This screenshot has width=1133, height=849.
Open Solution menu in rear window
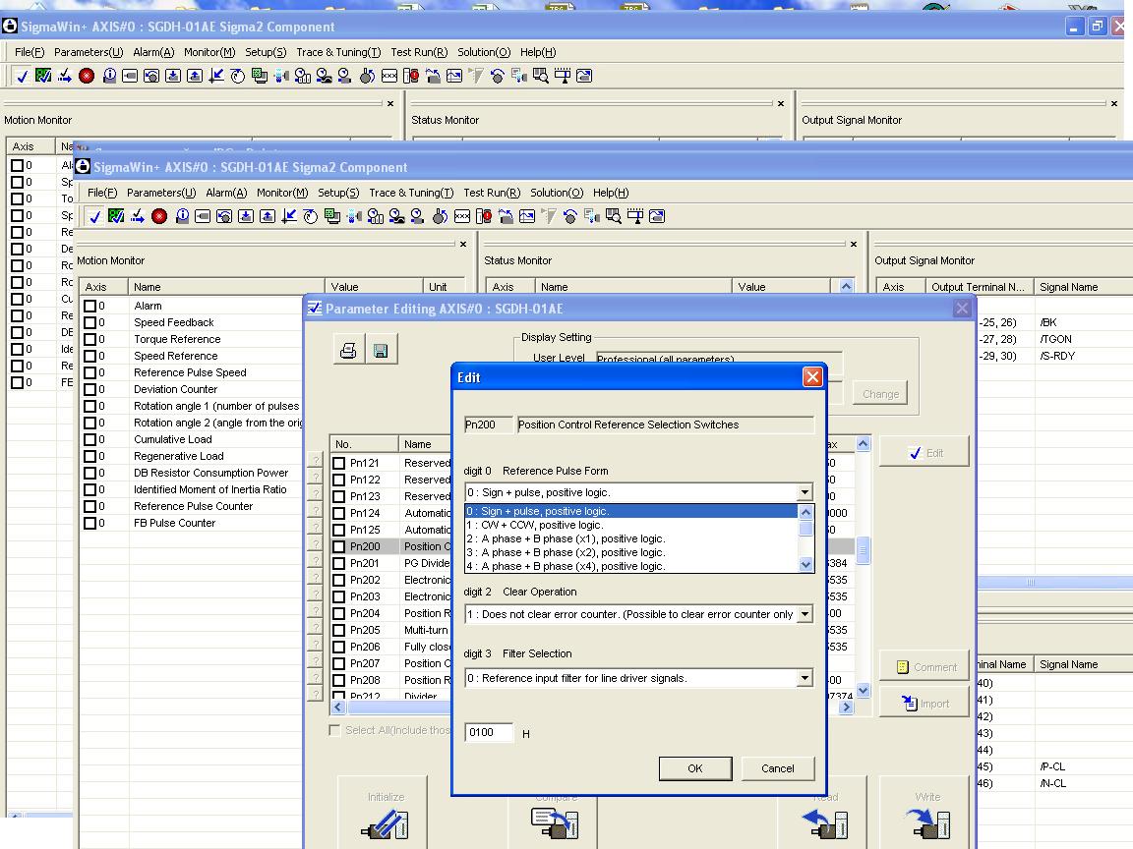click(x=484, y=52)
